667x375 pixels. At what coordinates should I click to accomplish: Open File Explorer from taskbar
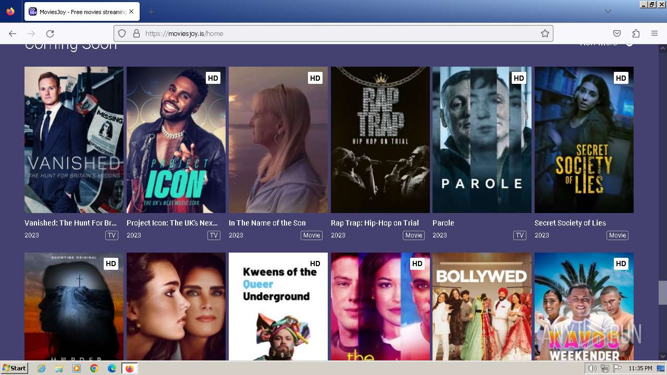[x=59, y=368]
